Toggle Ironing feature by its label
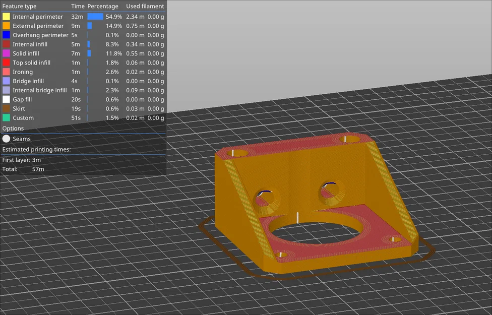The image size is (492, 315). coord(23,72)
